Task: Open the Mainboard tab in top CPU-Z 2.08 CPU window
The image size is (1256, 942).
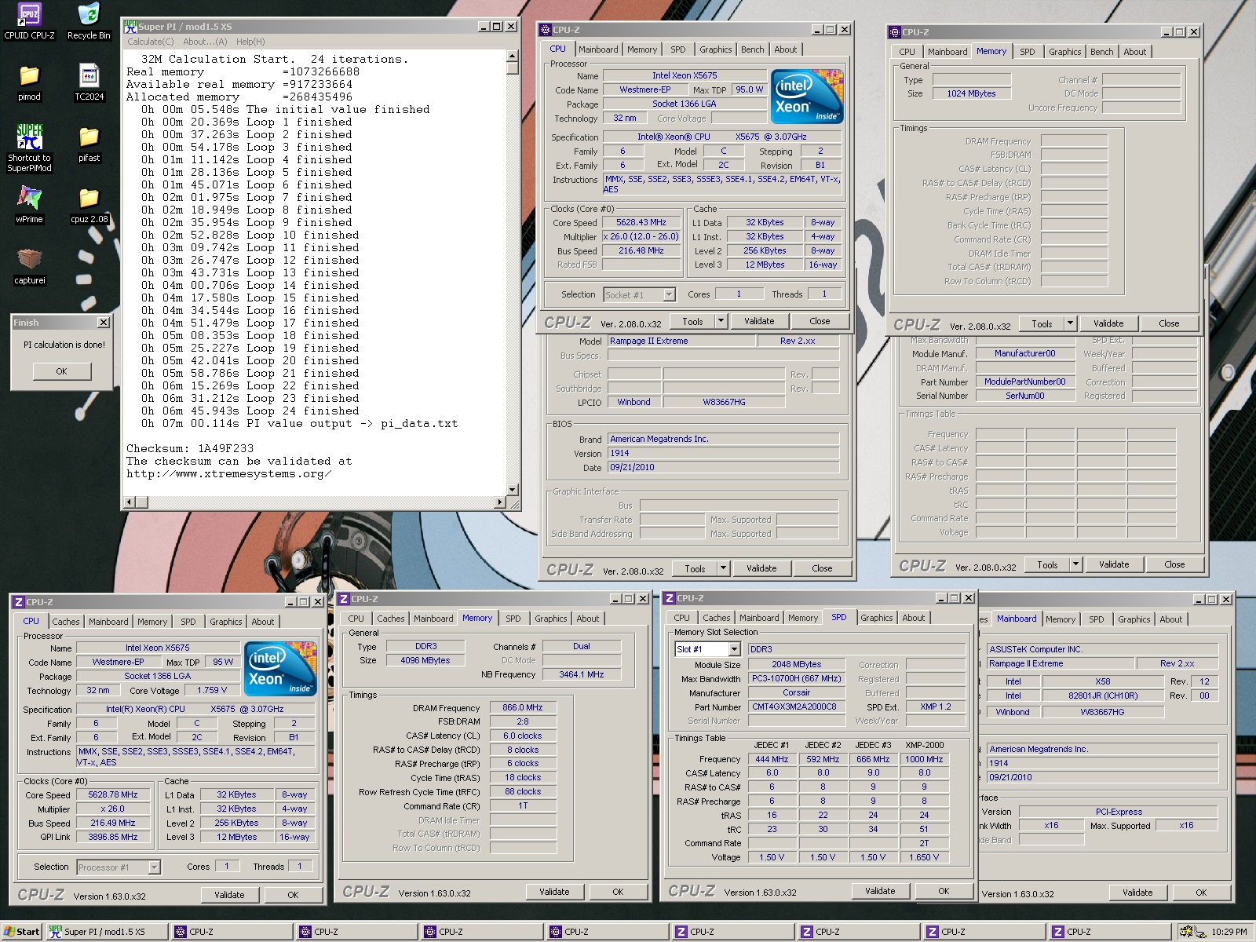Action: coord(597,49)
